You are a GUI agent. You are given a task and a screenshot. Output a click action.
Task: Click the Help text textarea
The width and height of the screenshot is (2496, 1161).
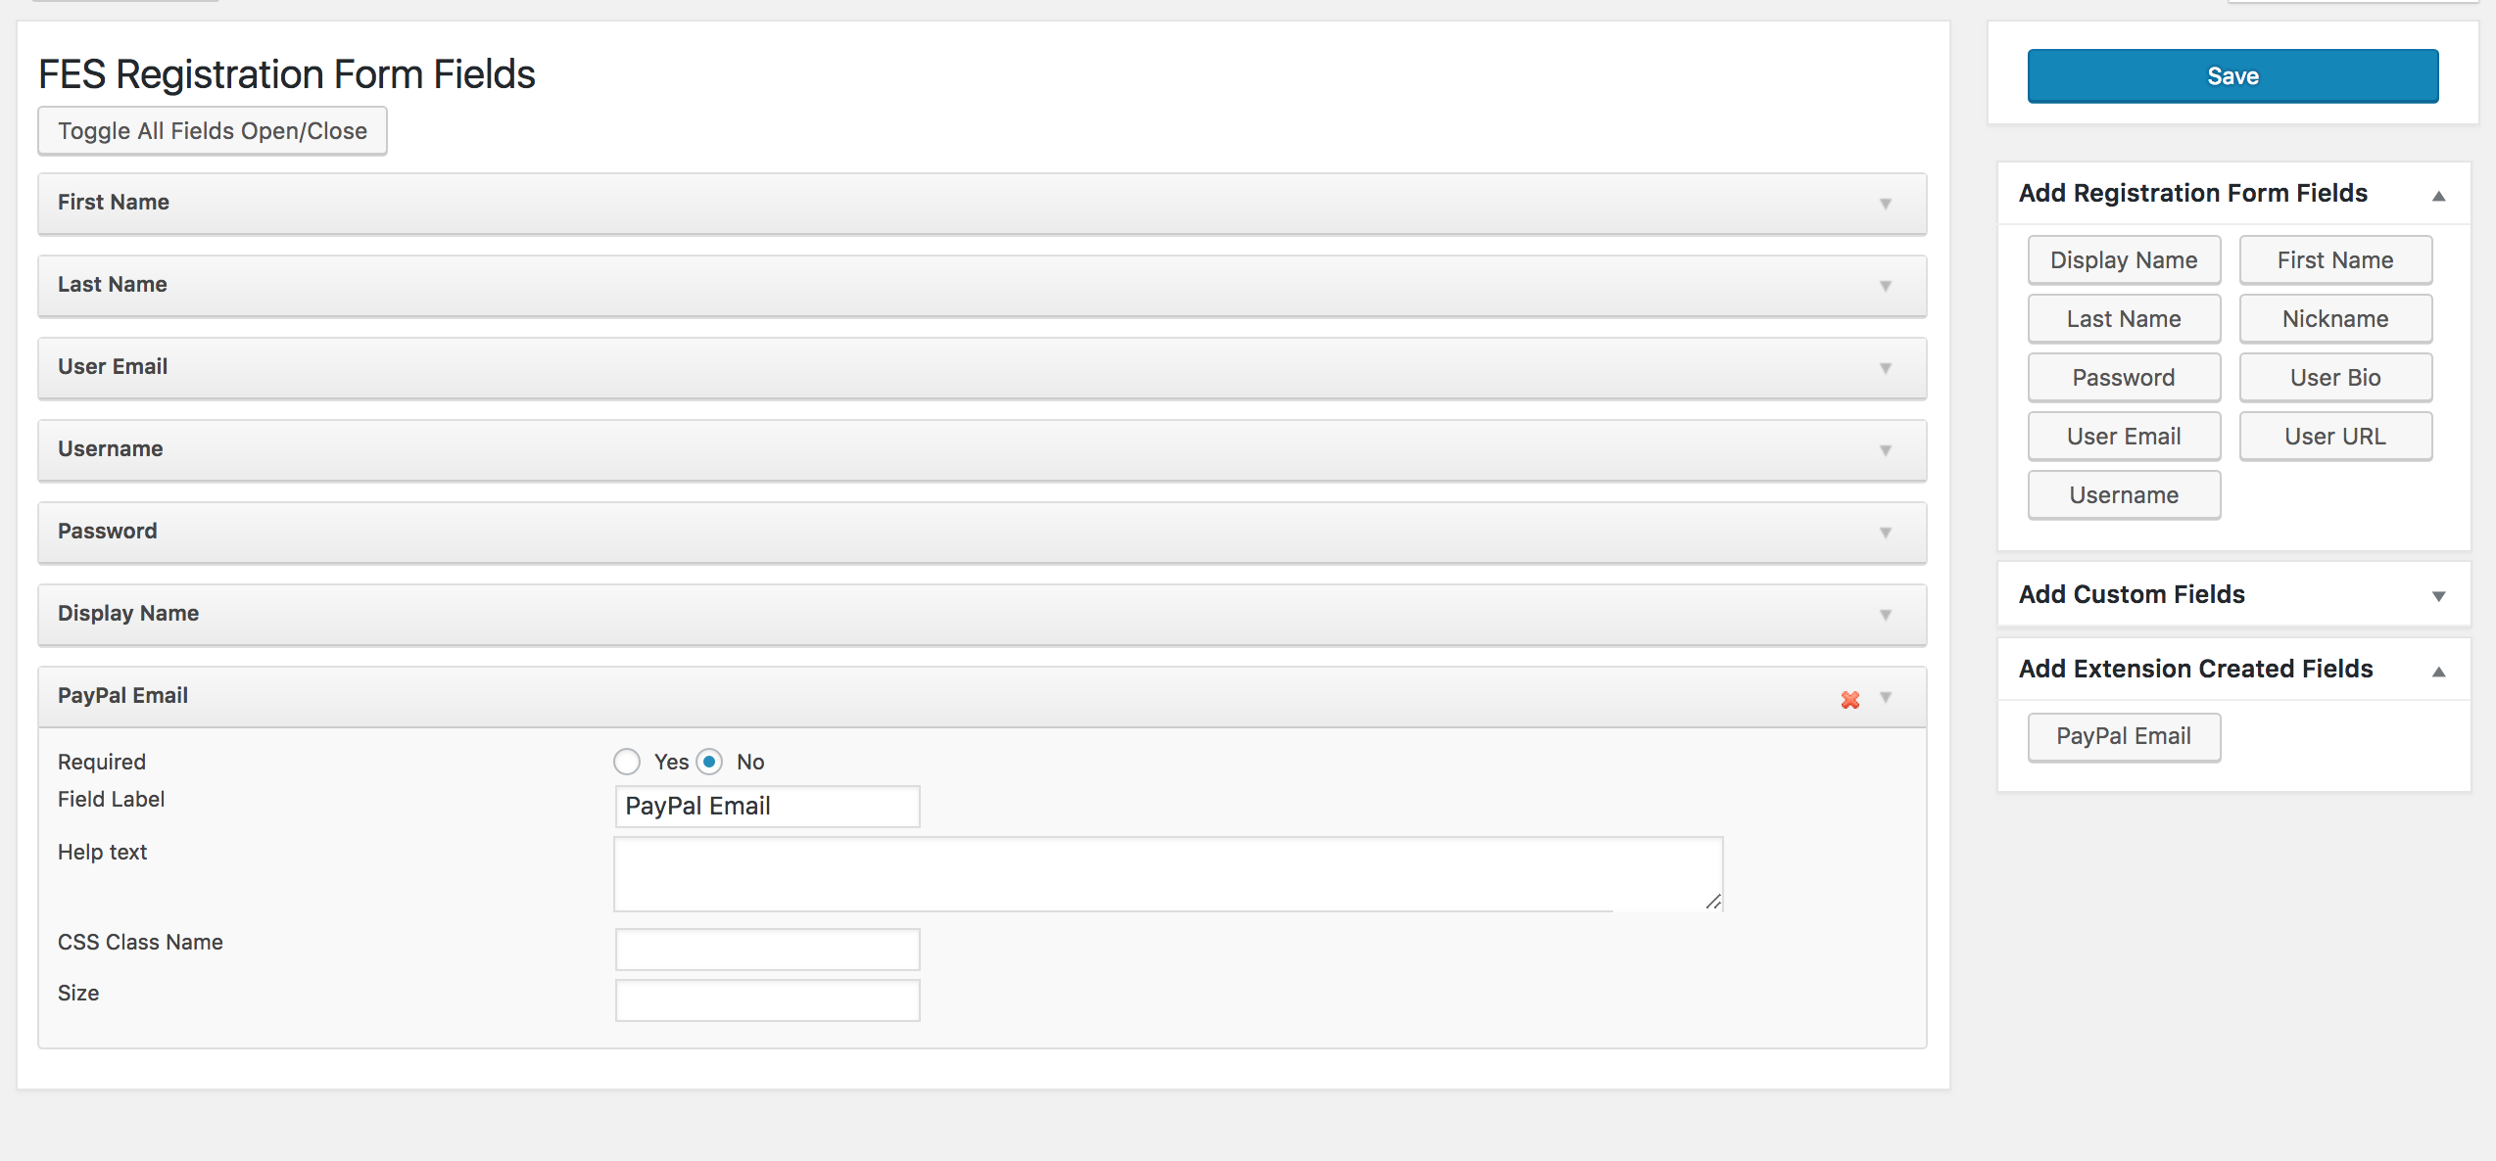tap(1168, 873)
